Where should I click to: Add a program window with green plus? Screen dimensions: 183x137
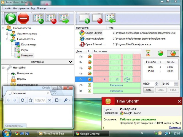[x=85, y=18]
